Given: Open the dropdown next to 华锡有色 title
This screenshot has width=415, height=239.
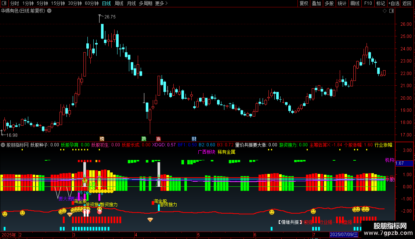Looking at the screenshot, I should point(49,11).
